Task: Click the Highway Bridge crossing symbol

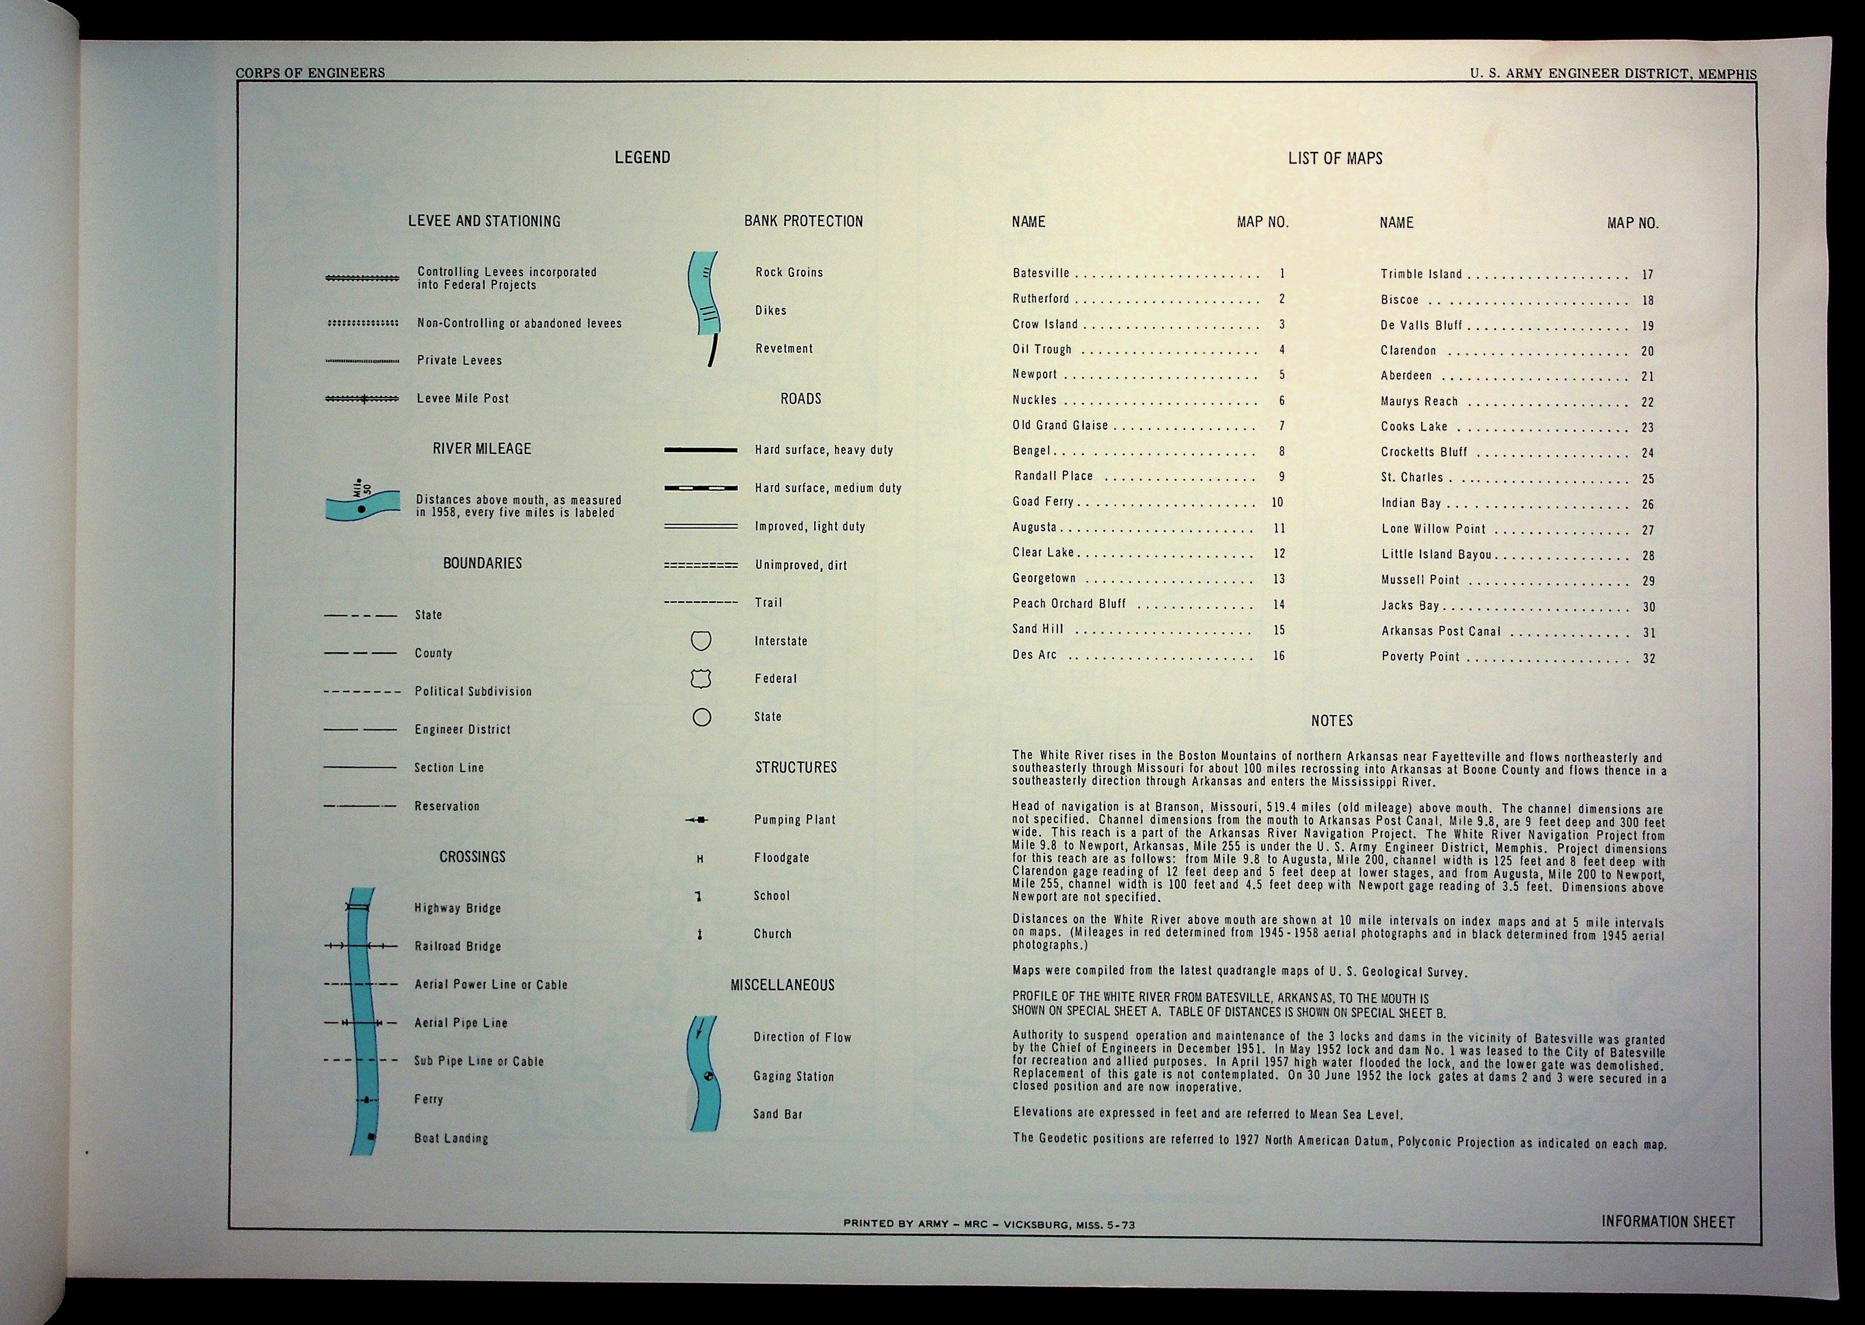Action: point(358,907)
